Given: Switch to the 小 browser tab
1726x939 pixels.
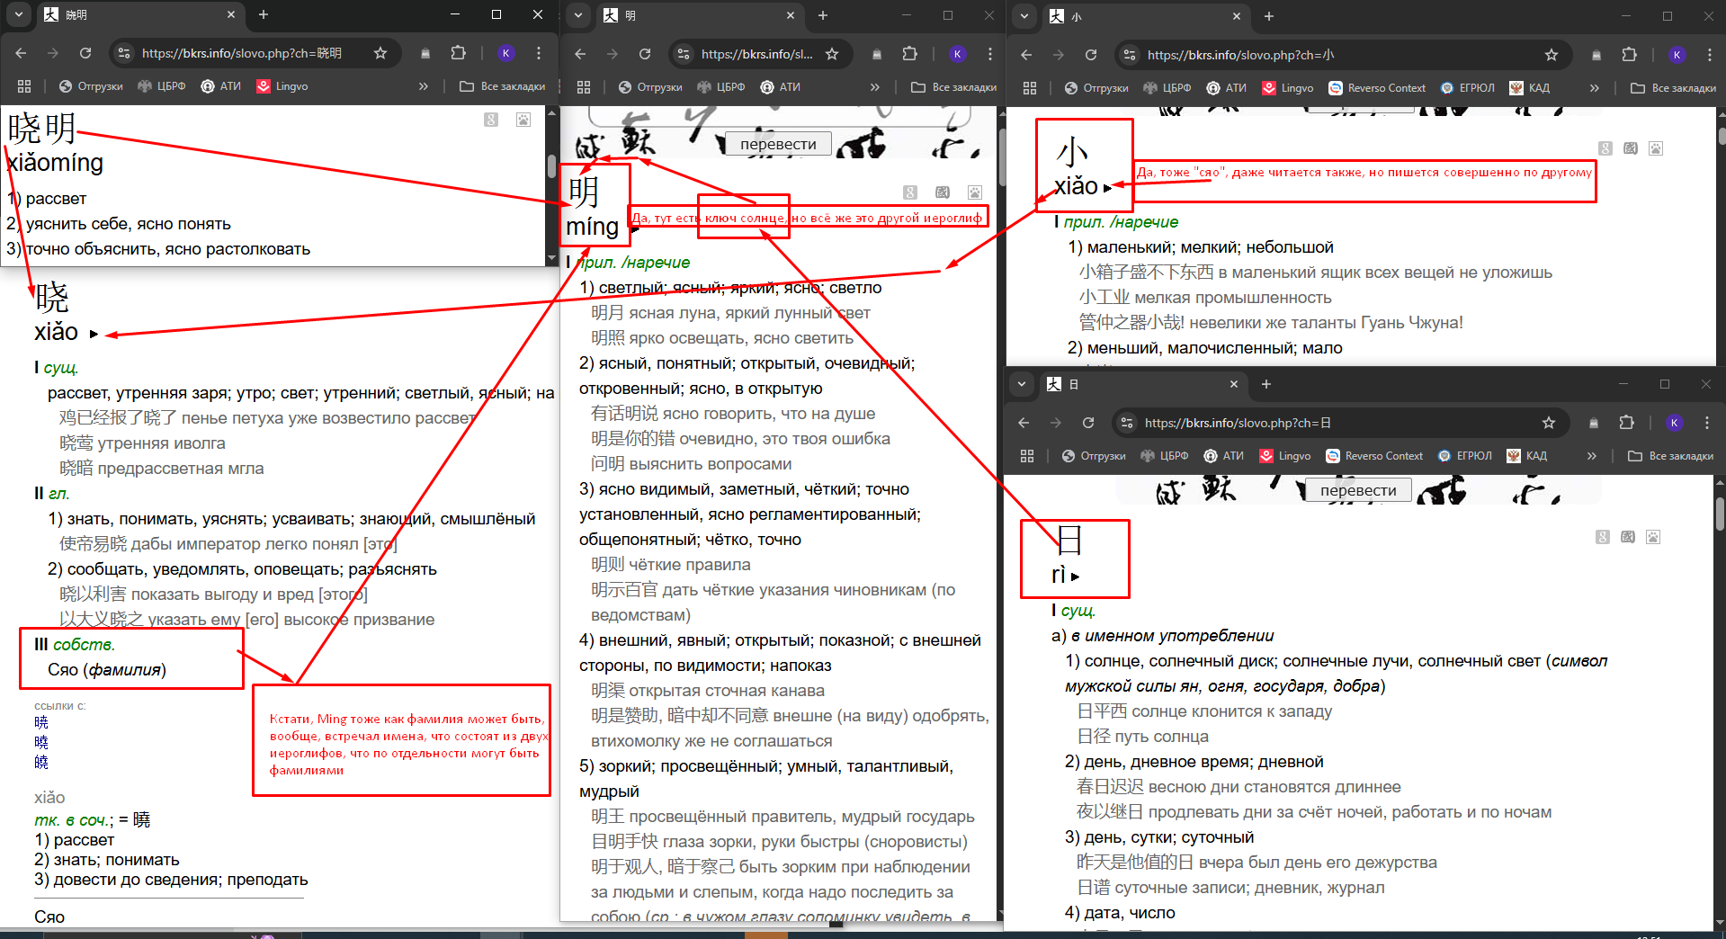Looking at the screenshot, I should pos(1144,16).
